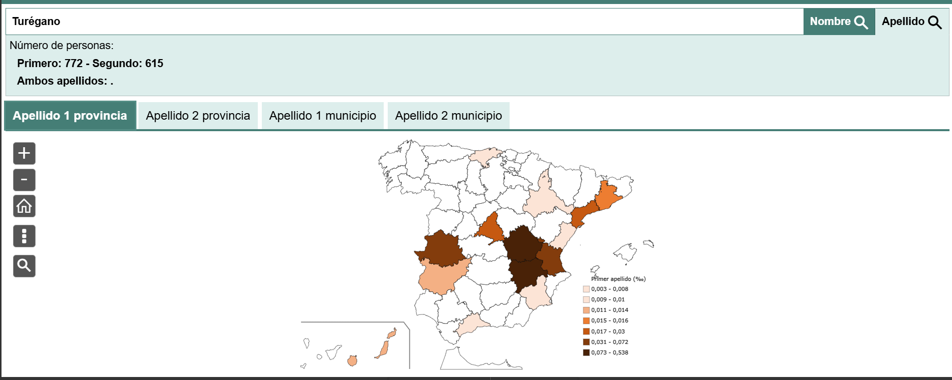
Task: Click the brown Cáceres province in the west
Action: tap(441, 249)
